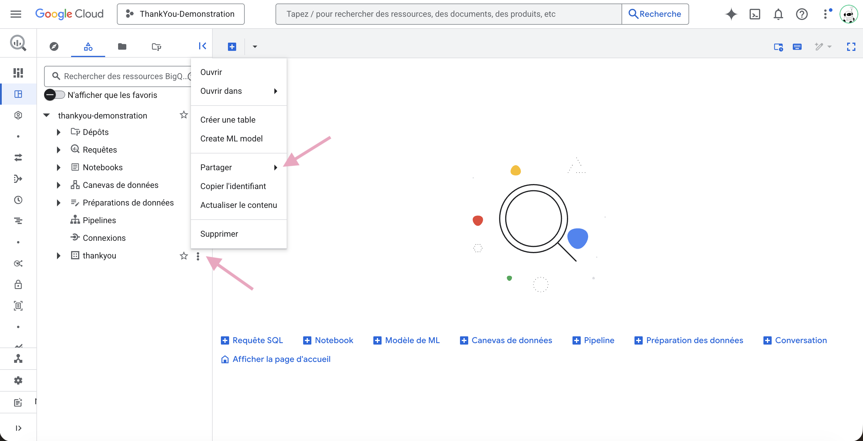863x441 pixels.
Task: Choose Supprimer in the context menu
Action: (219, 234)
